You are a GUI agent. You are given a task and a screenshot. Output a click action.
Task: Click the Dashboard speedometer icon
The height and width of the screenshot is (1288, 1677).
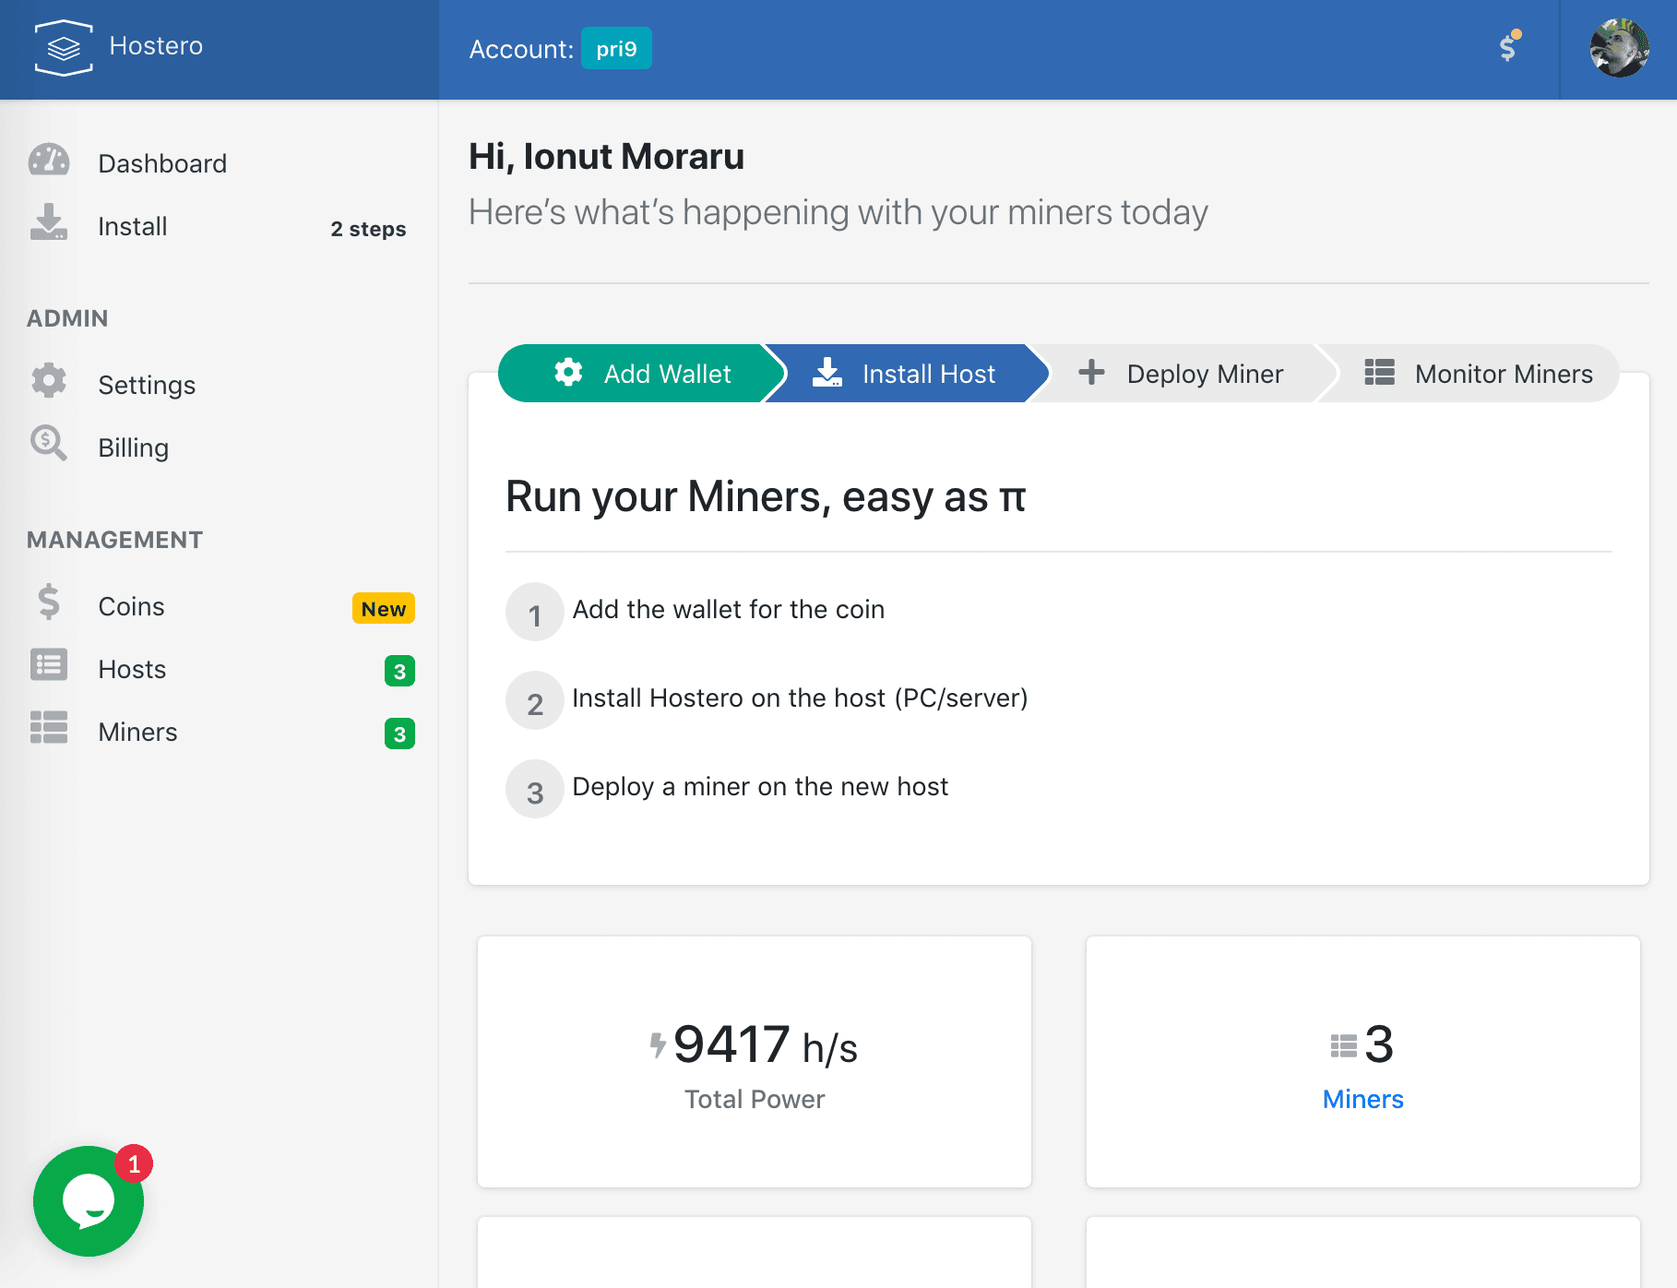click(49, 161)
